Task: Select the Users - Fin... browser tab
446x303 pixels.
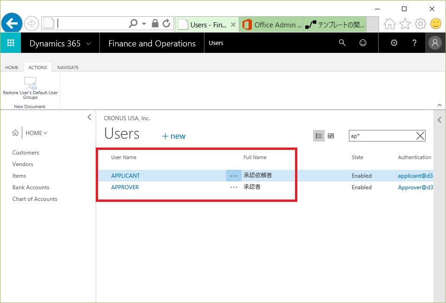Action: (206, 25)
